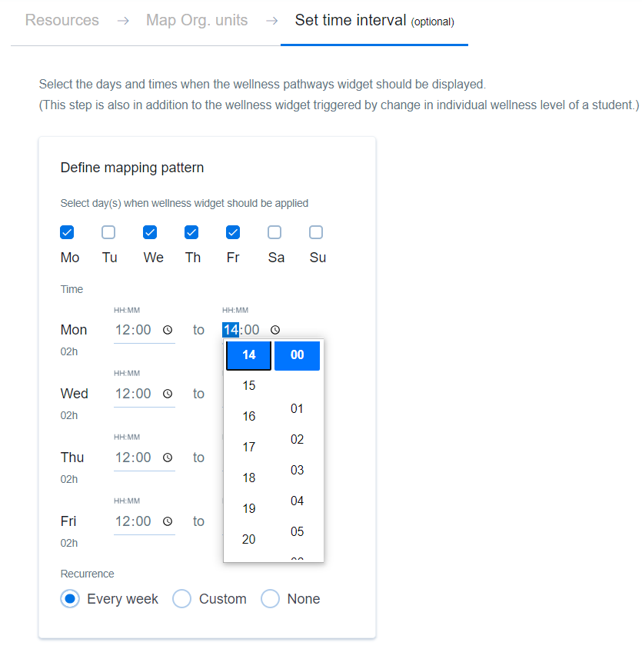The width and height of the screenshot is (642, 649).
Task: Go to the Map Org. units step
Action: point(197,20)
